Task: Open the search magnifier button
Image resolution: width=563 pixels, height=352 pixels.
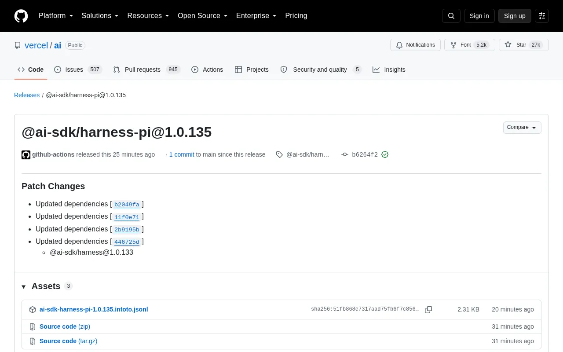Action: click(451, 16)
